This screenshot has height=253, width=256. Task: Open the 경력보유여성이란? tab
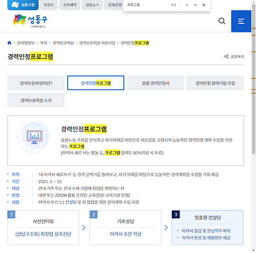click(36, 83)
